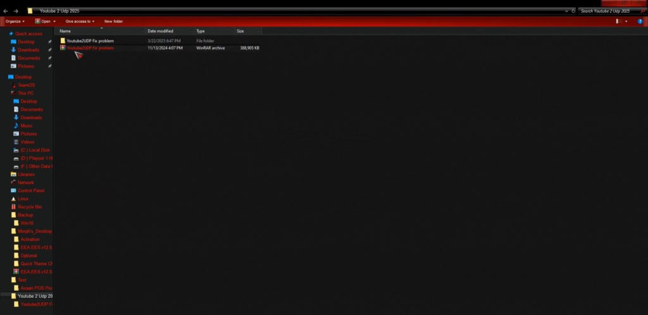Select the Quick Theme folder in sidebar
The width and height of the screenshot is (648, 315).
click(x=36, y=263)
